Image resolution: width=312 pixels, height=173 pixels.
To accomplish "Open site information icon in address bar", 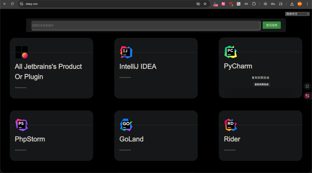I will (x=22, y=4).
